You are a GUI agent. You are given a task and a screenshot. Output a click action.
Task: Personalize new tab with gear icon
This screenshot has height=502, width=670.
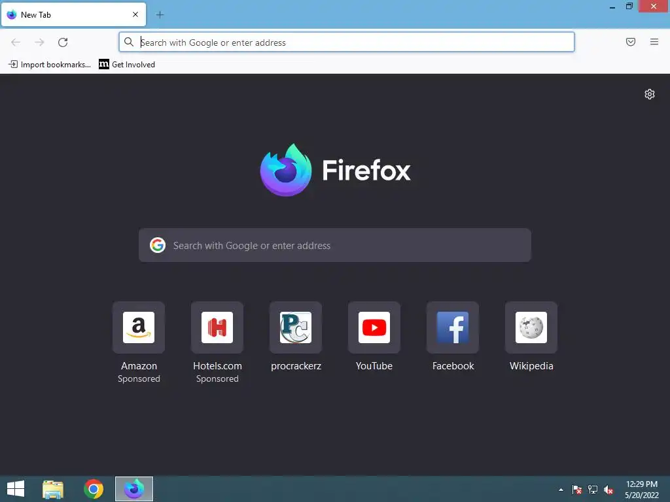pos(650,94)
